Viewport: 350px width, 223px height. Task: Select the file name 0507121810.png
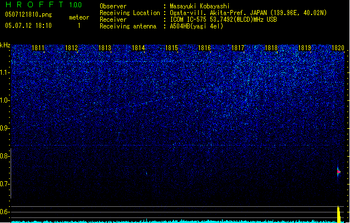(x=28, y=14)
